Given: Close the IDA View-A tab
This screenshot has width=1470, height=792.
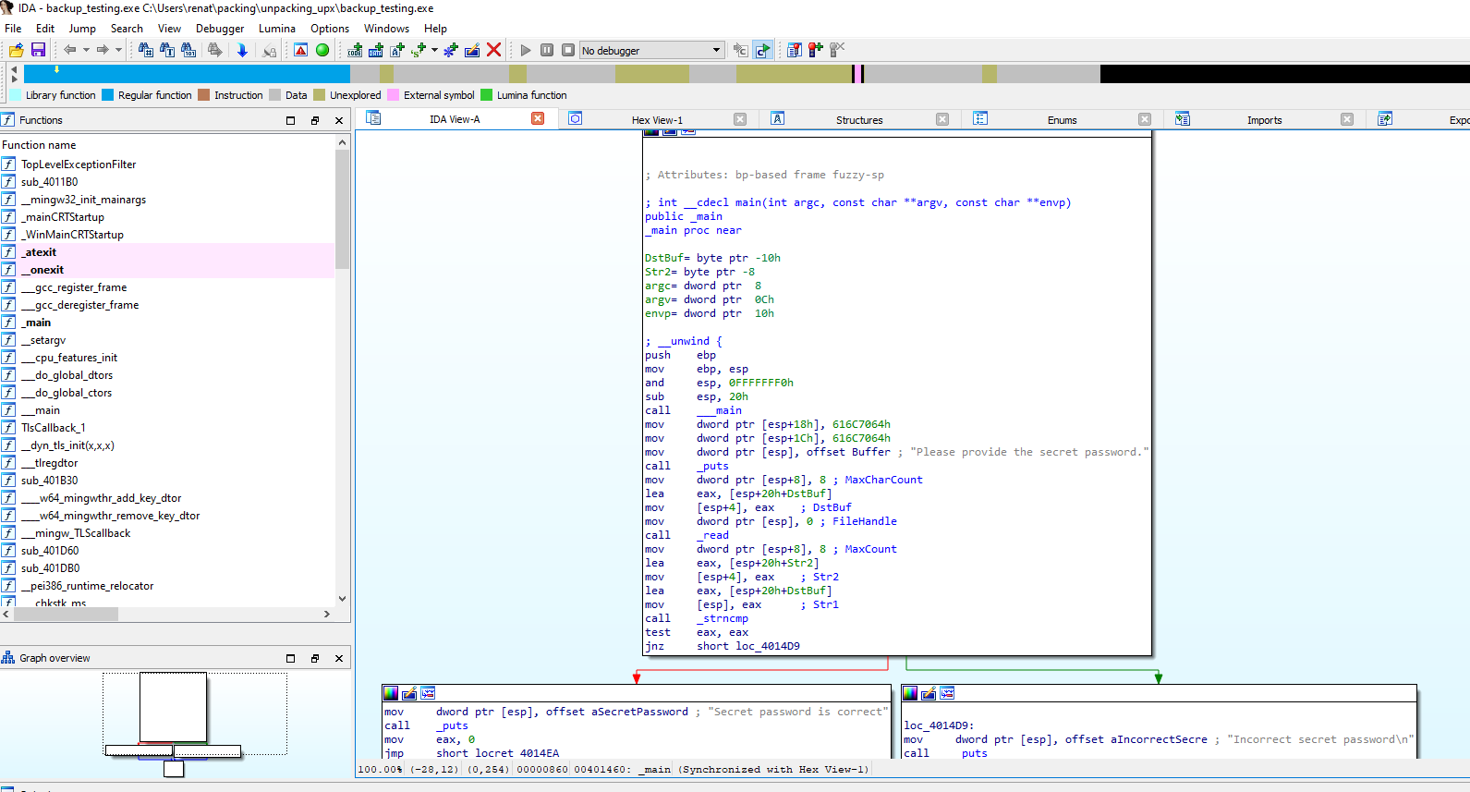Looking at the screenshot, I should pos(538,118).
